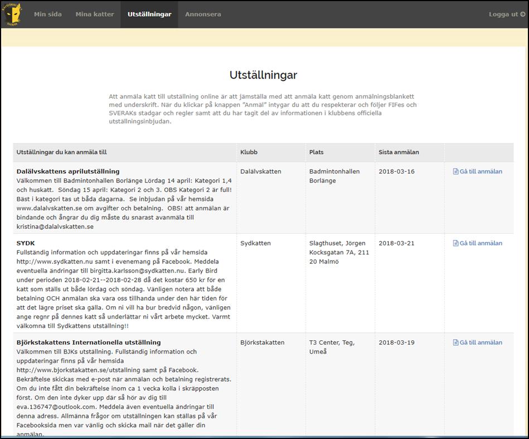529x439 pixels.
Task: Click venue 'Badmintonhallen Borlänge'
Action: click(334, 176)
